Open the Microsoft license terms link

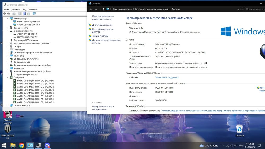[213, 111]
